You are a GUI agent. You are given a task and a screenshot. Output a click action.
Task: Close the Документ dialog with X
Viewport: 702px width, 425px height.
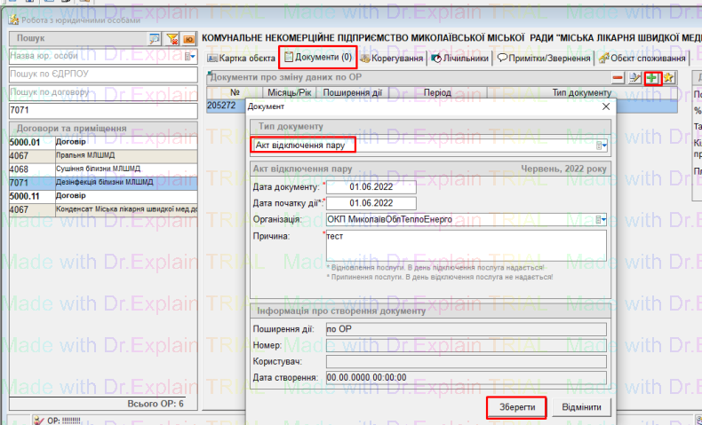click(607, 106)
